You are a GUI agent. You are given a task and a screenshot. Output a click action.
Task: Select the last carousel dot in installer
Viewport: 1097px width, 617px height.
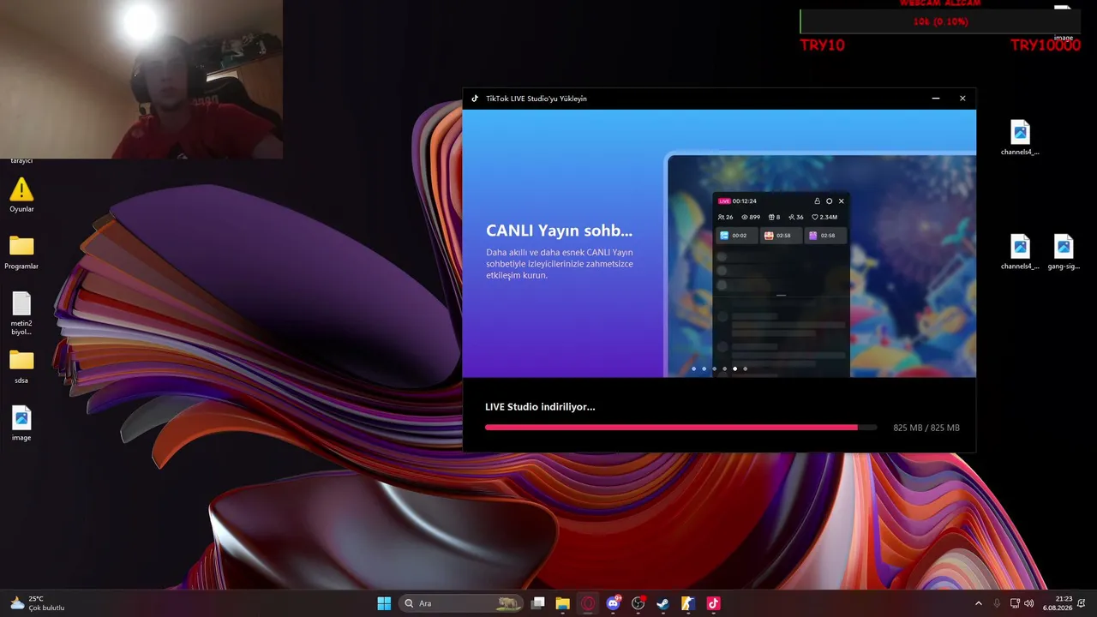[x=745, y=368]
